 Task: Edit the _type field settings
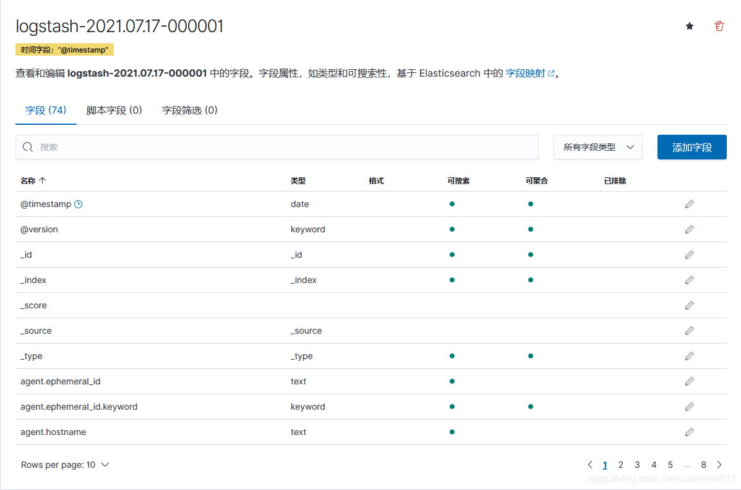(689, 355)
